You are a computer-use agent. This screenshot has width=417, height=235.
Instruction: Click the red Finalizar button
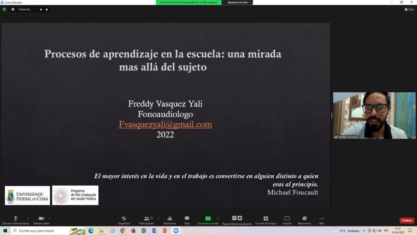point(407,220)
